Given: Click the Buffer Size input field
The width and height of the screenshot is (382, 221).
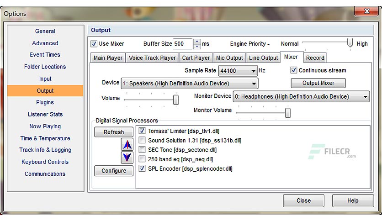Looking at the screenshot, I should [182, 44].
